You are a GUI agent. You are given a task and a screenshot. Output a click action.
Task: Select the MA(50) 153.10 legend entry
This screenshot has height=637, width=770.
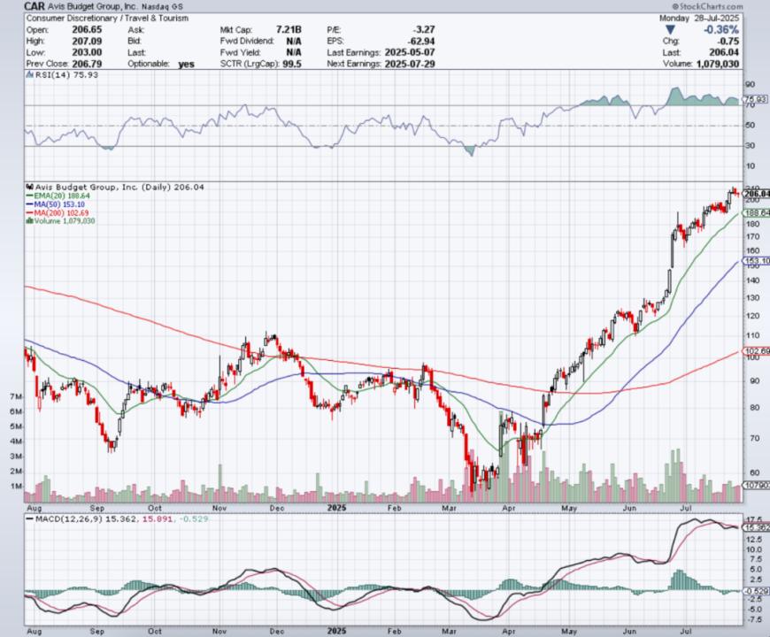click(55, 204)
